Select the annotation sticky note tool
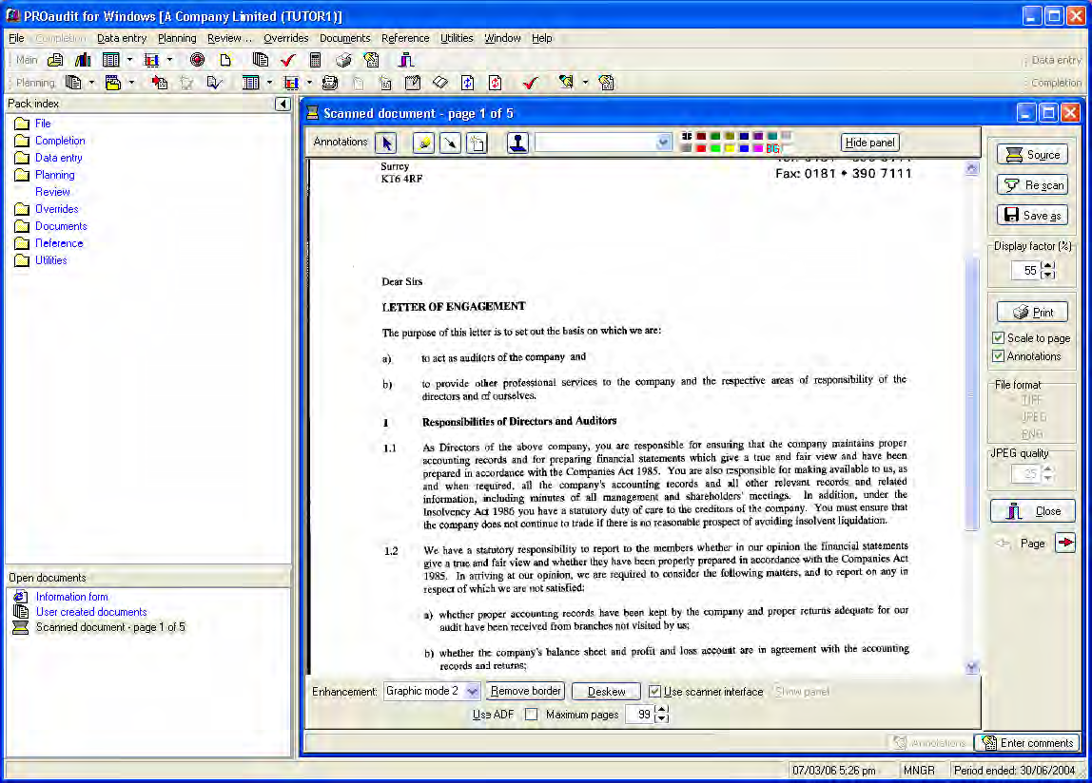Screen dimensions: 1092x783 (x=478, y=143)
